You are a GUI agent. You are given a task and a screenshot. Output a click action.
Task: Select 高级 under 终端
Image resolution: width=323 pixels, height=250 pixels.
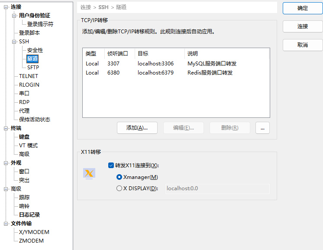(24, 154)
